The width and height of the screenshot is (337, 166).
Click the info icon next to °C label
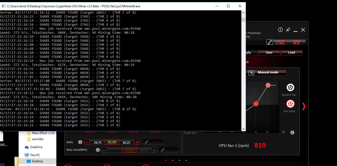tap(292, 133)
